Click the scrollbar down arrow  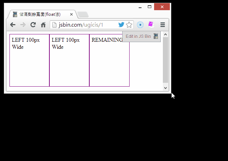[x=165, y=88]
